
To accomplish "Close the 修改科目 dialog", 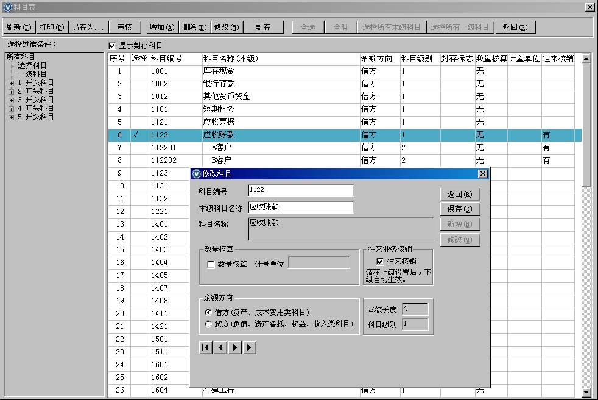I will [x=482, y=174].
